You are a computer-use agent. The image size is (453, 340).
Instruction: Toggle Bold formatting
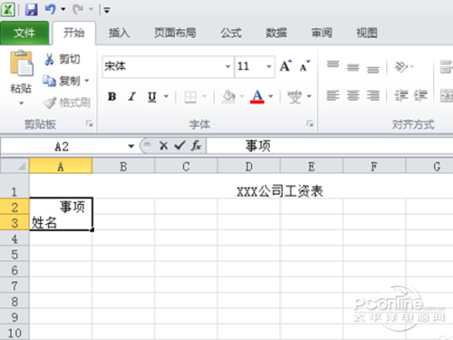point(112,96)
